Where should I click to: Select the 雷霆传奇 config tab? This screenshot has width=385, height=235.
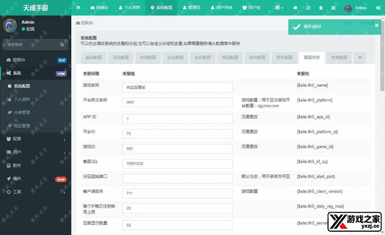click(312, 58)
